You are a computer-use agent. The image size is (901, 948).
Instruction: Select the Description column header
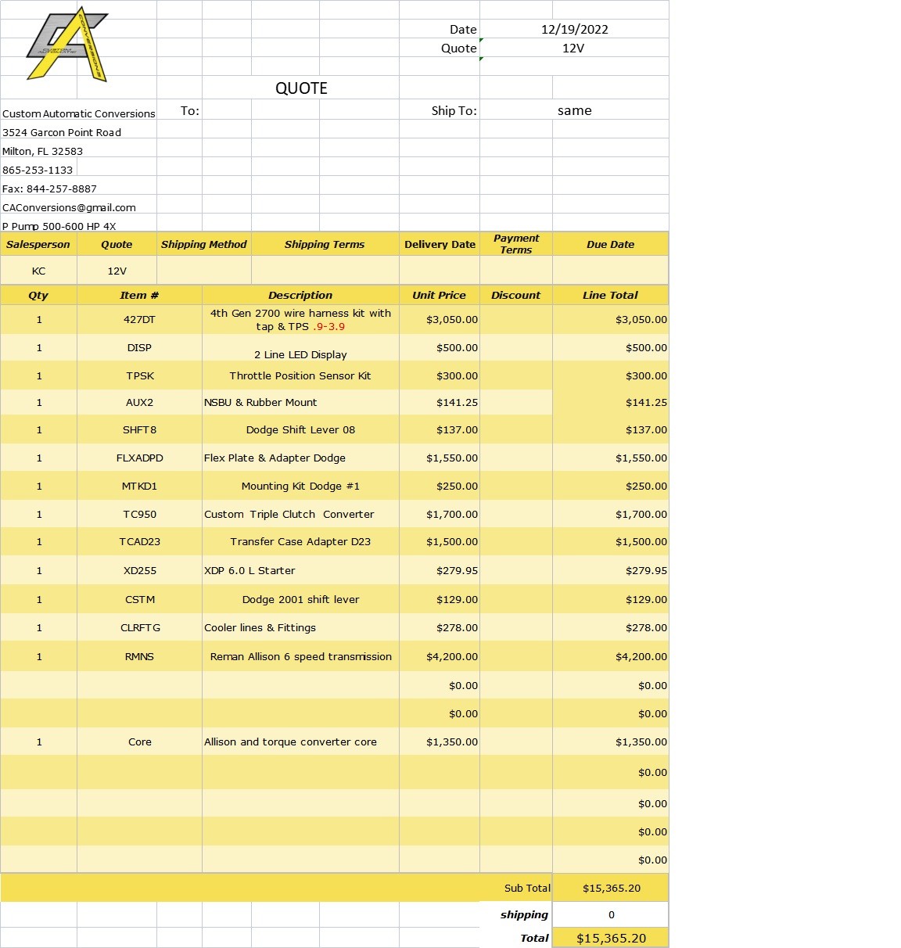tap(300, 295)
